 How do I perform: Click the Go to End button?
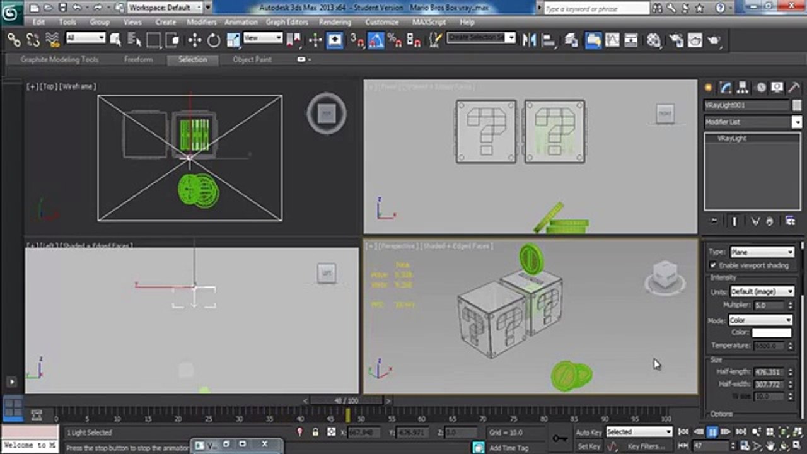[x=741, y=432]
